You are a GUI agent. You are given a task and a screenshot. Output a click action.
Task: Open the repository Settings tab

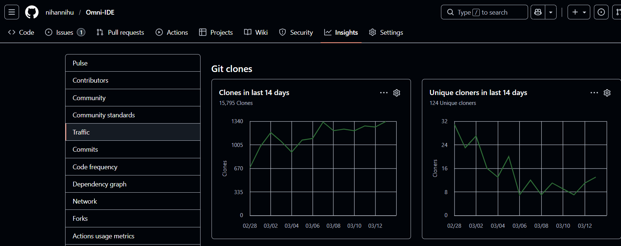(386, 32)
